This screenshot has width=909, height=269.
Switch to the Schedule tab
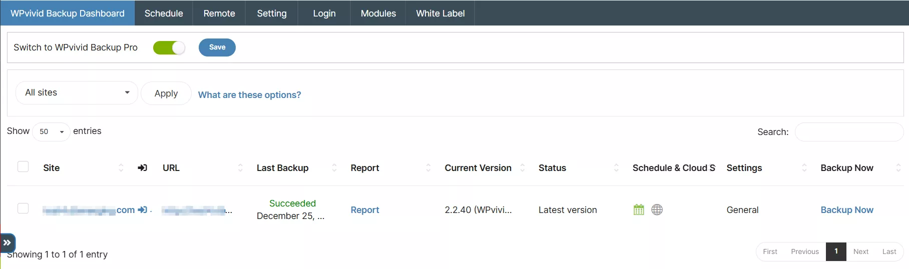(x=164, y=13)
